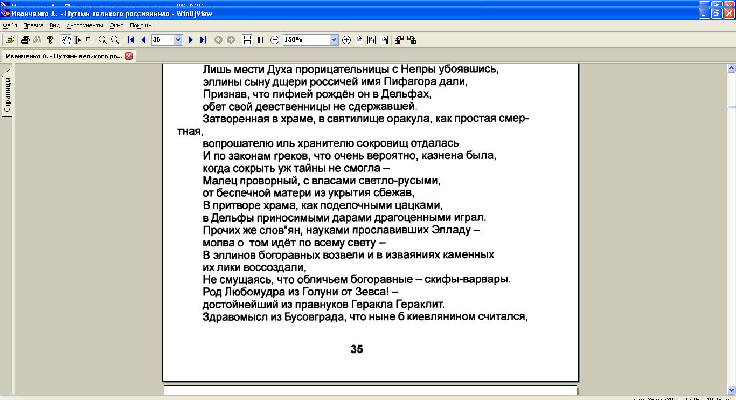The height and width of the screenshot is (400, 736).
Task: Switch to facing pages layout
Action: tap(259, 40)
